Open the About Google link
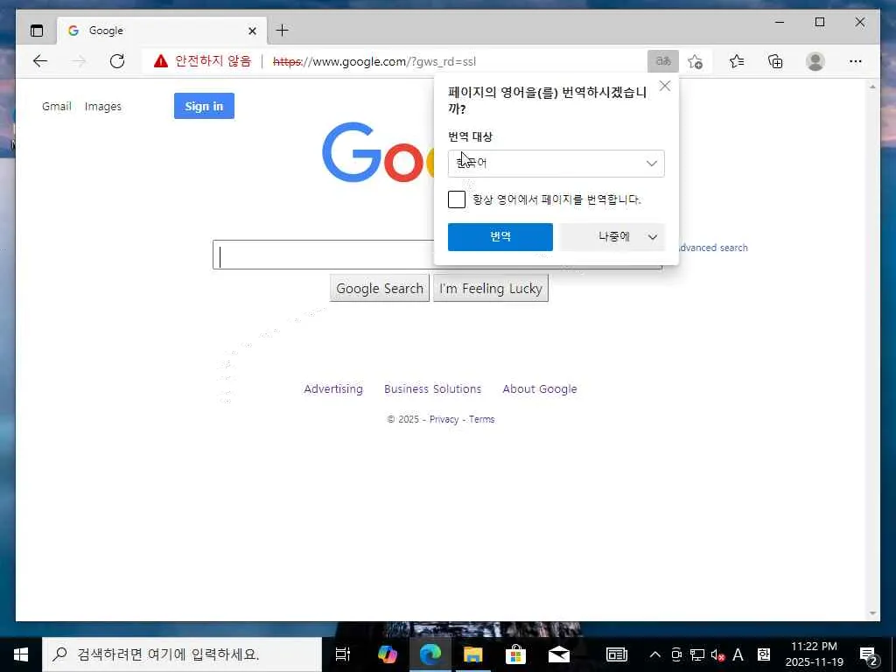This screenshot has width=896, height=672. pos(539,388)
